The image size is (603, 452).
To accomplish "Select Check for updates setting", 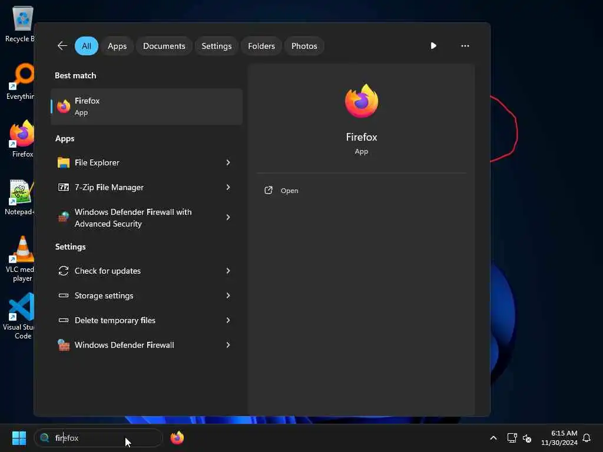I will pyautogui.click(x=147, y=271).
